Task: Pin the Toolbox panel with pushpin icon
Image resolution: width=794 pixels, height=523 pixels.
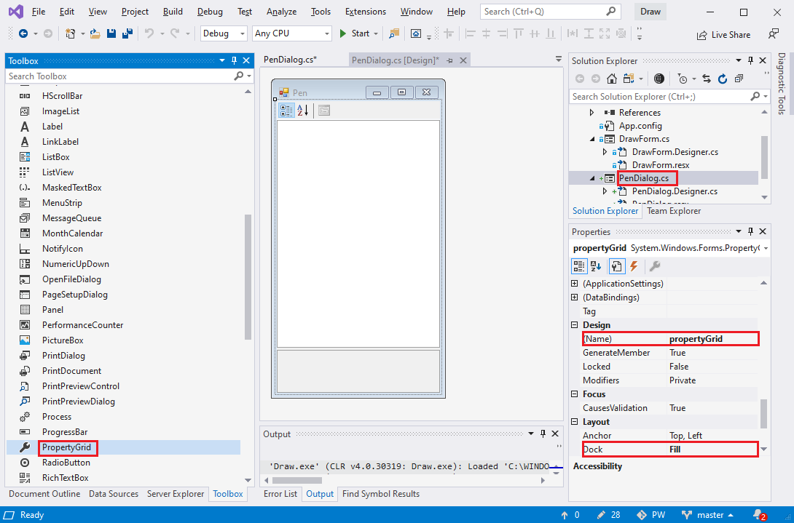Action: [x=234, y=60]
